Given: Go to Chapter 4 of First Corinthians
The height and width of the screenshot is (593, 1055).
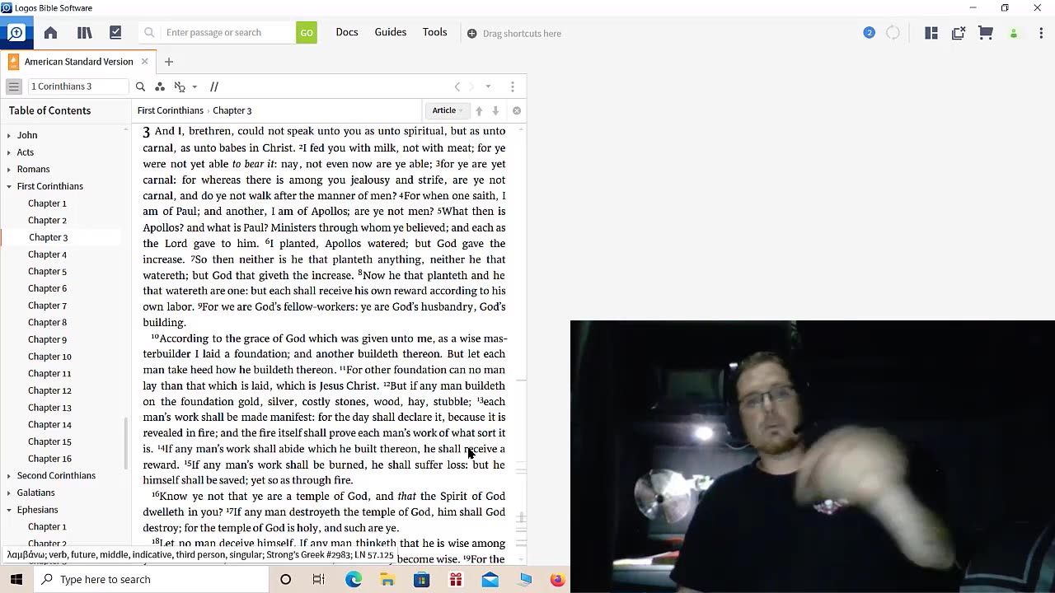Looking at the screenshot, I should [x=47, y=254].
